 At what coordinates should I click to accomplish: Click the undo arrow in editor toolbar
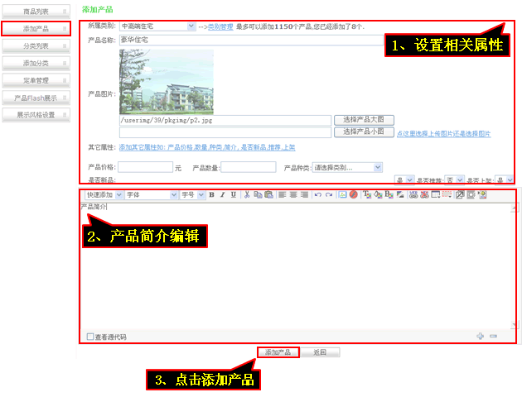(x=317, y=195)
